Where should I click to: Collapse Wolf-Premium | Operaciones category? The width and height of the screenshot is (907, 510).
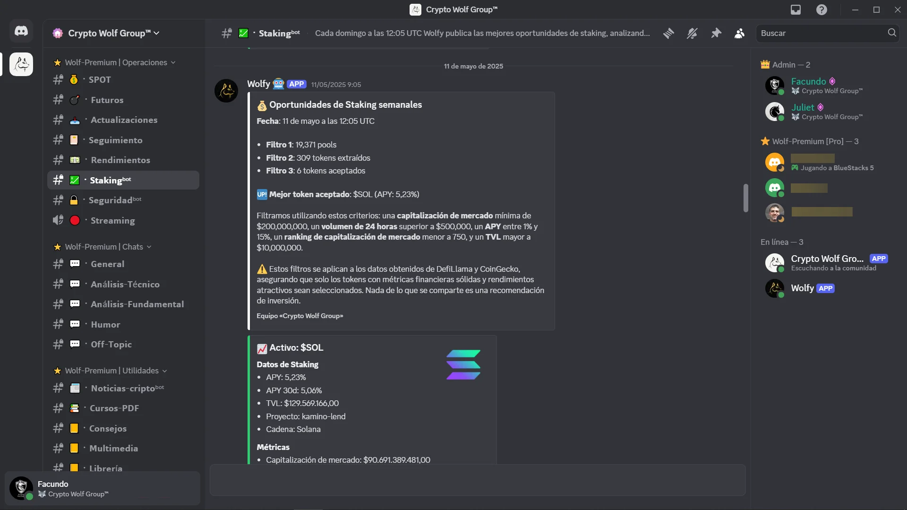click(114, 62)
